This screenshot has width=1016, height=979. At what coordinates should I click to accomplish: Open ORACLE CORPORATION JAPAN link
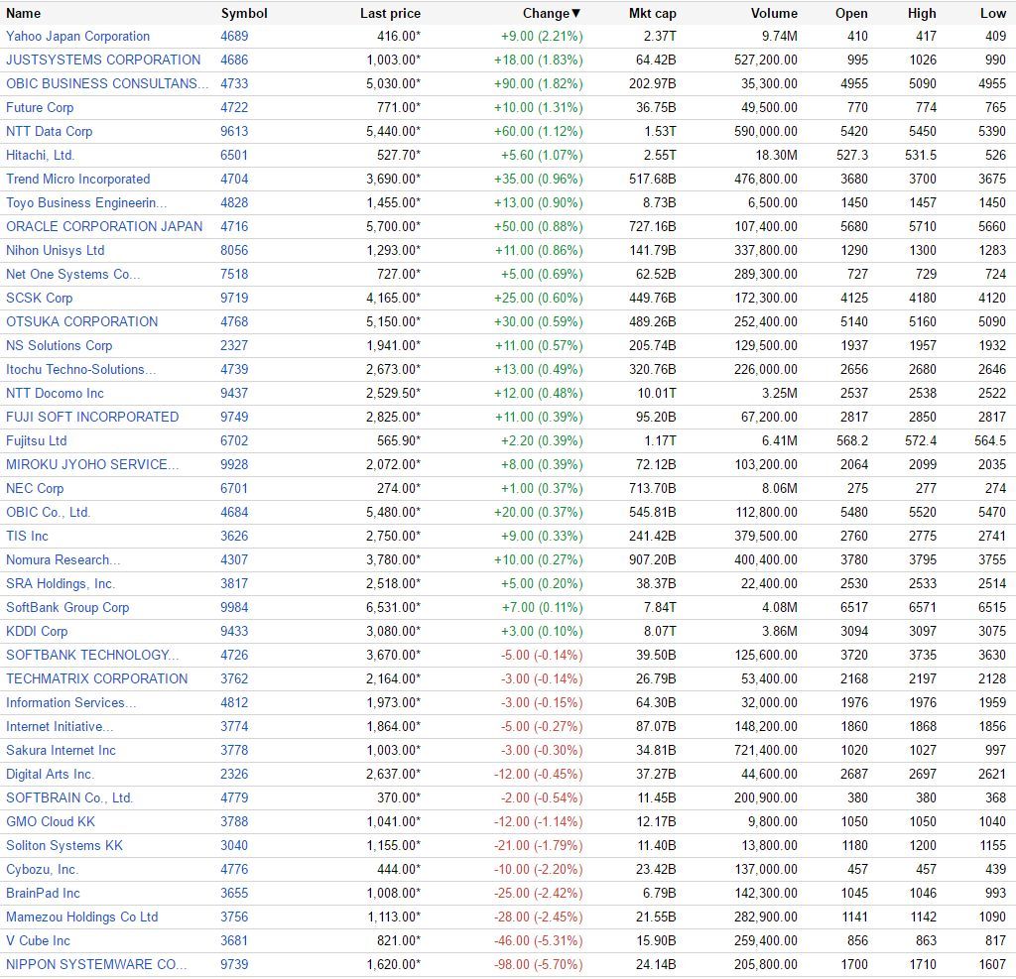pyautogui.click(x=104, y=227)
